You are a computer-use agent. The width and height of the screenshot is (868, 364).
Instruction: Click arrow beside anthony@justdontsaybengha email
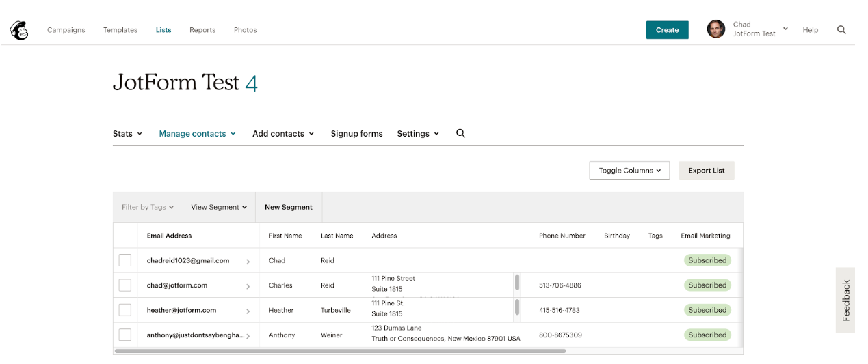tap(248, 336)
